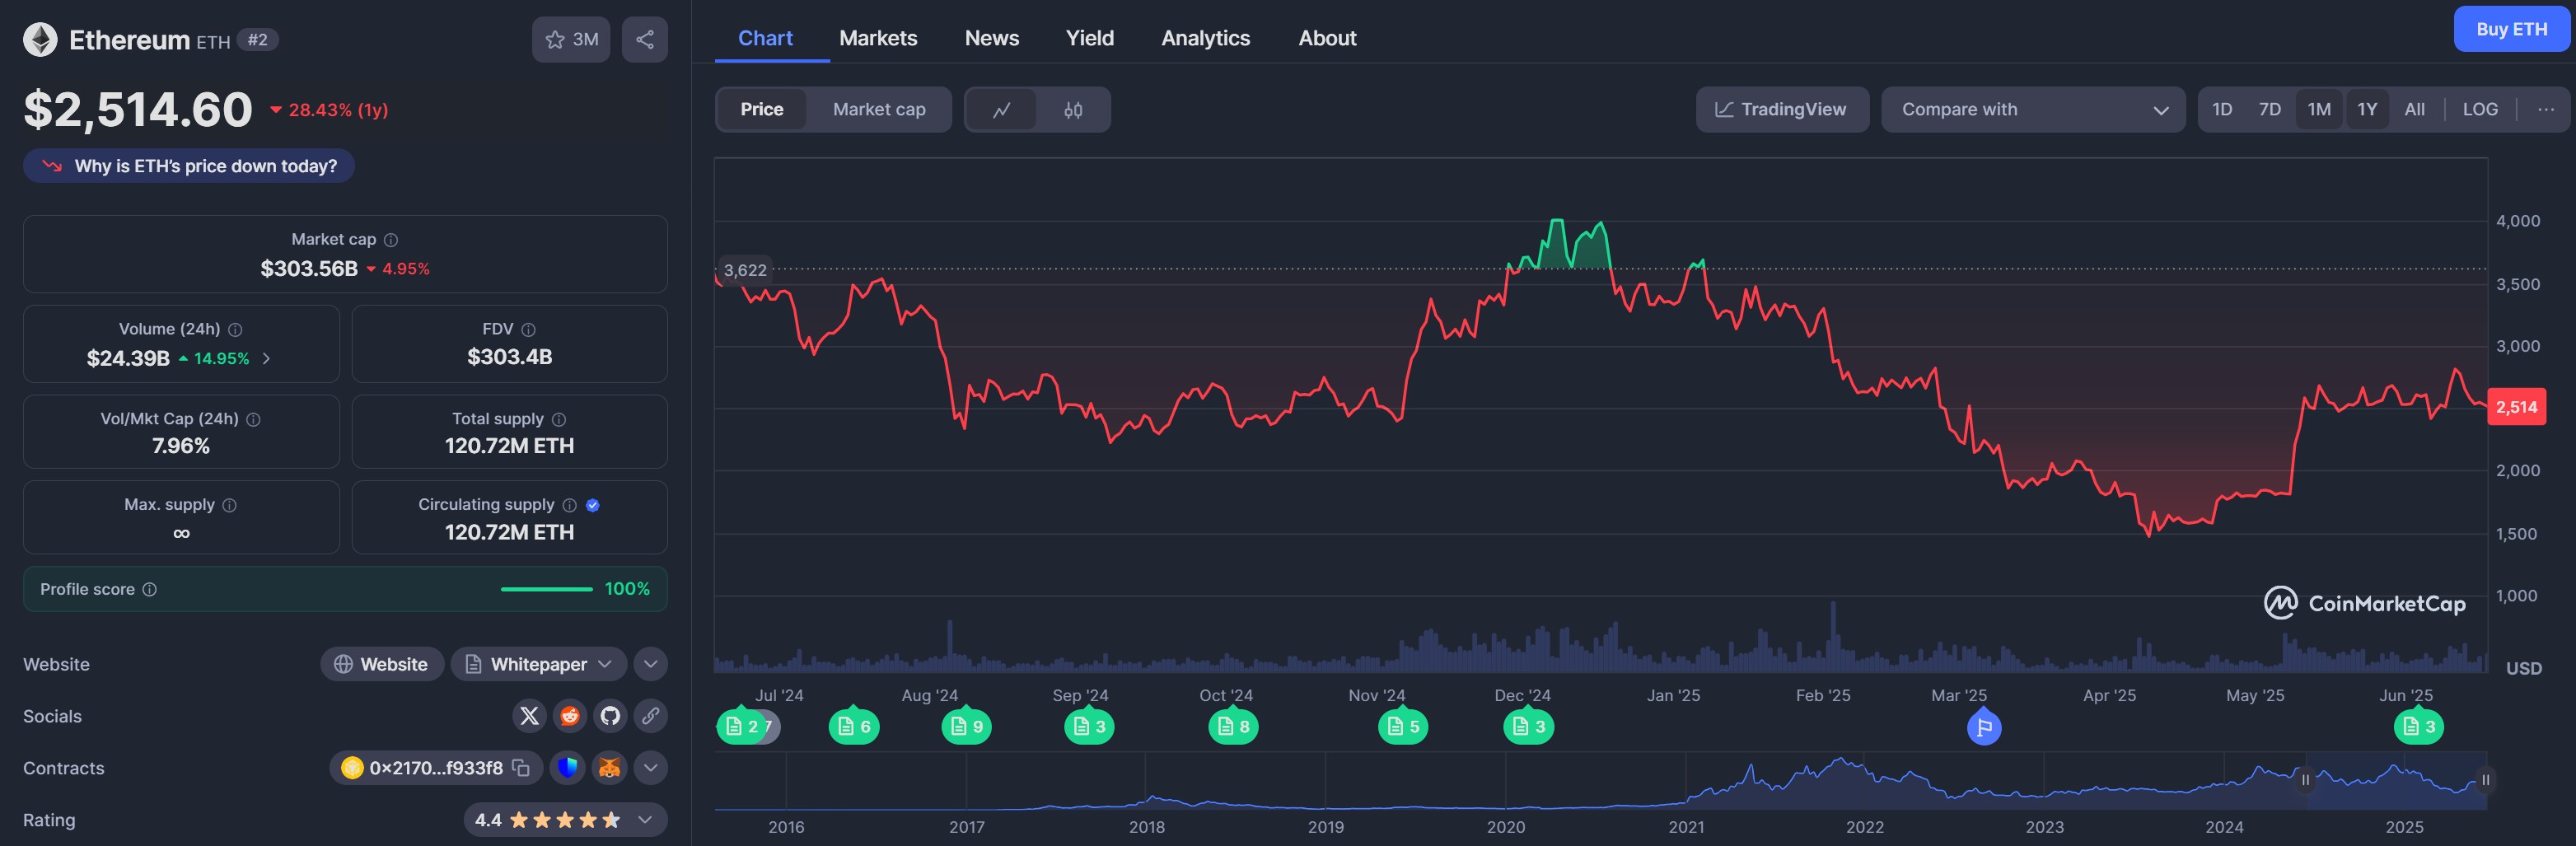Set chart range to All

pos(2415,110)
